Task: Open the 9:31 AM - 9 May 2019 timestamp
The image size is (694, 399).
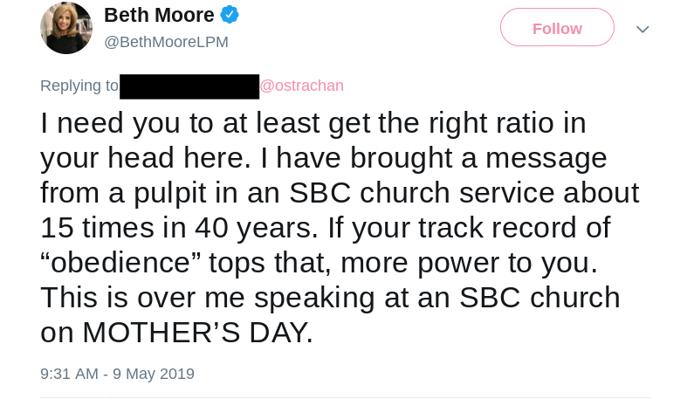Action: tap(117, 374)
